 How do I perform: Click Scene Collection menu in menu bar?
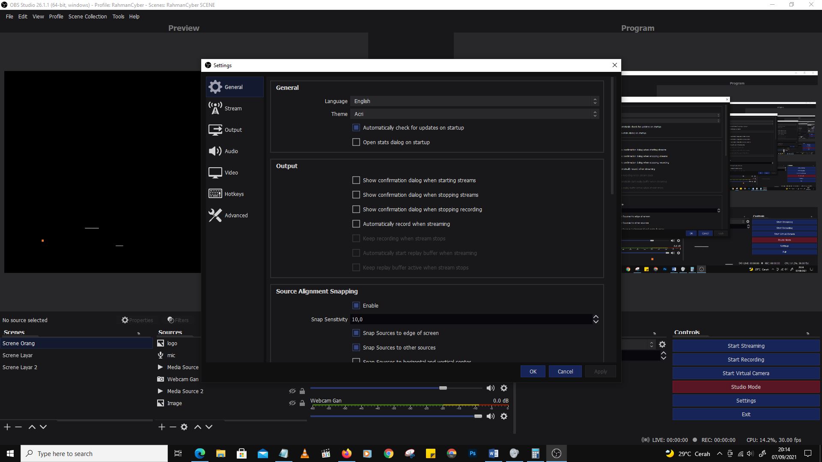coord(87,16)
